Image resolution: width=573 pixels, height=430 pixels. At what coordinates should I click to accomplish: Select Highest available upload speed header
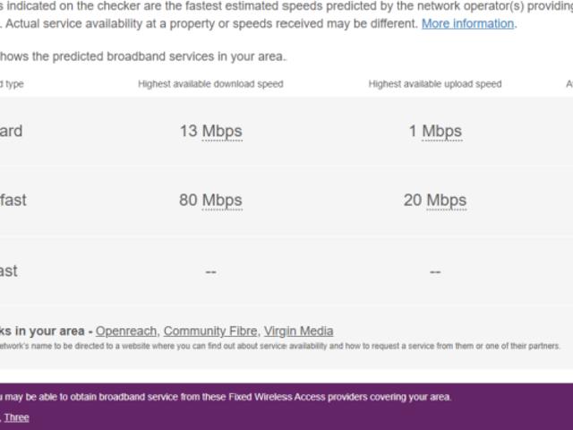tap(435, 84)
